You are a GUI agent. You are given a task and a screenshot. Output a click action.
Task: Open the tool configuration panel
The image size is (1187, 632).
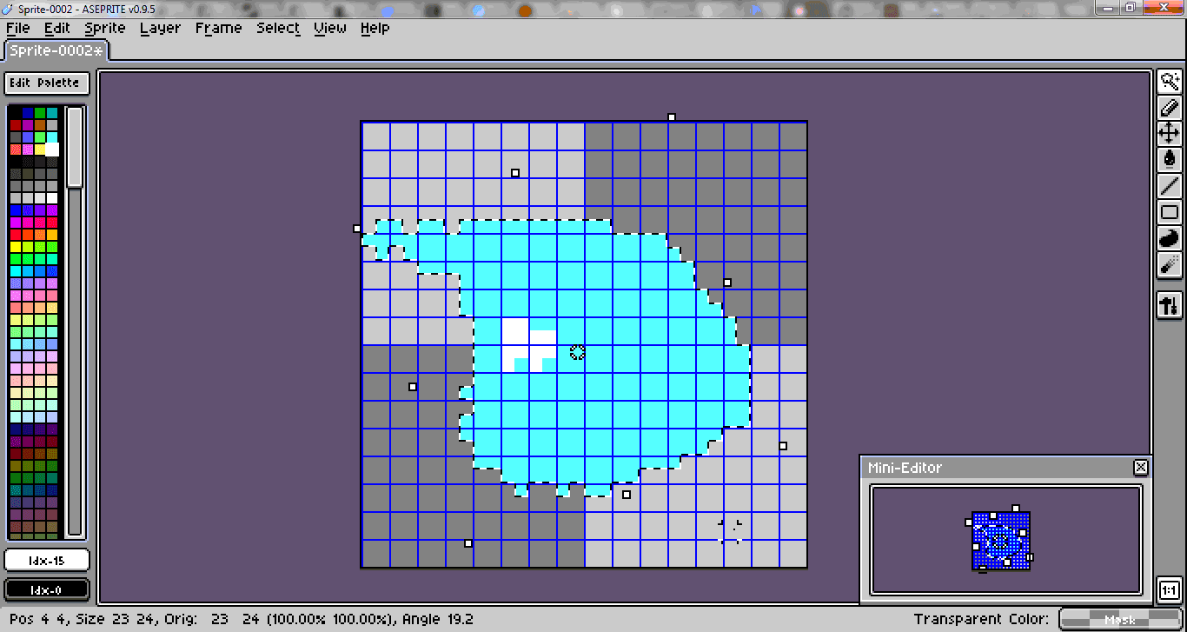click(x=1169, y=306)
